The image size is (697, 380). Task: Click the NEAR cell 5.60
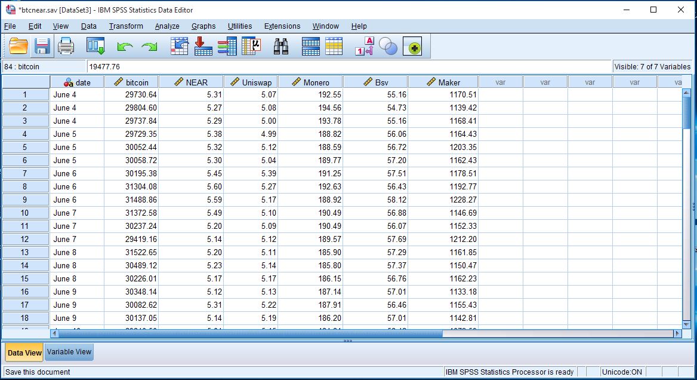pyautogui.click(x=191, y=186)
